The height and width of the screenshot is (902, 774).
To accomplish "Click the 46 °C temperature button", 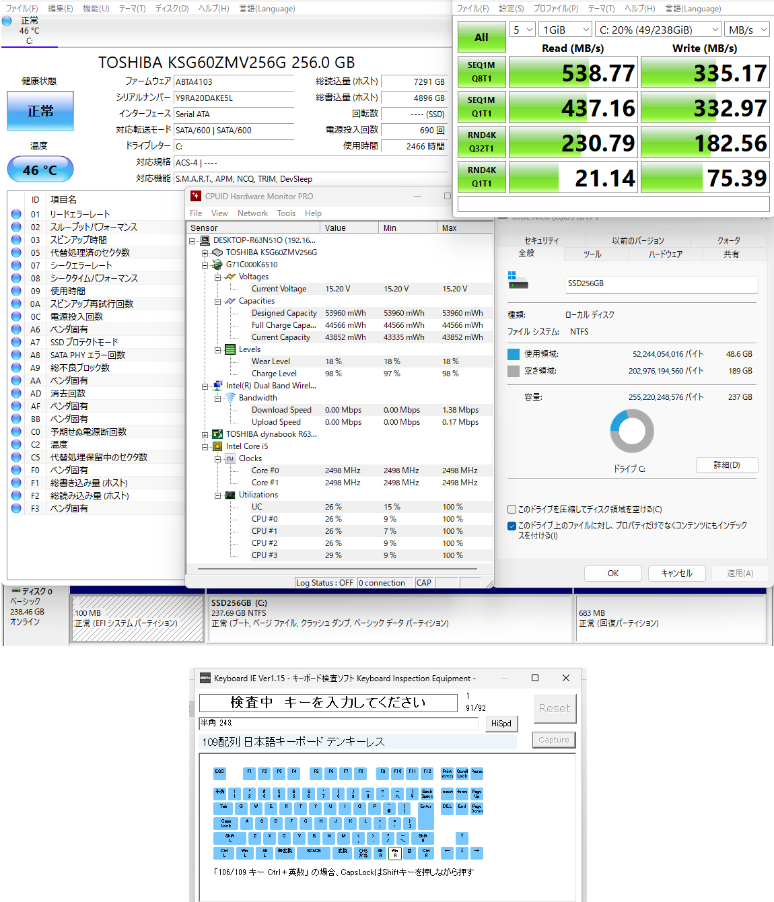I will point(40,170).
